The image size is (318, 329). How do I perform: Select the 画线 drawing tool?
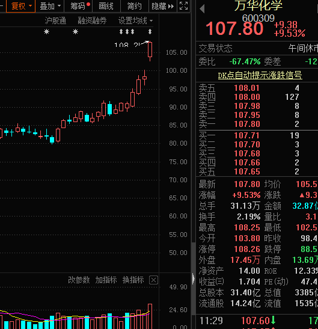tap(106, 6)
